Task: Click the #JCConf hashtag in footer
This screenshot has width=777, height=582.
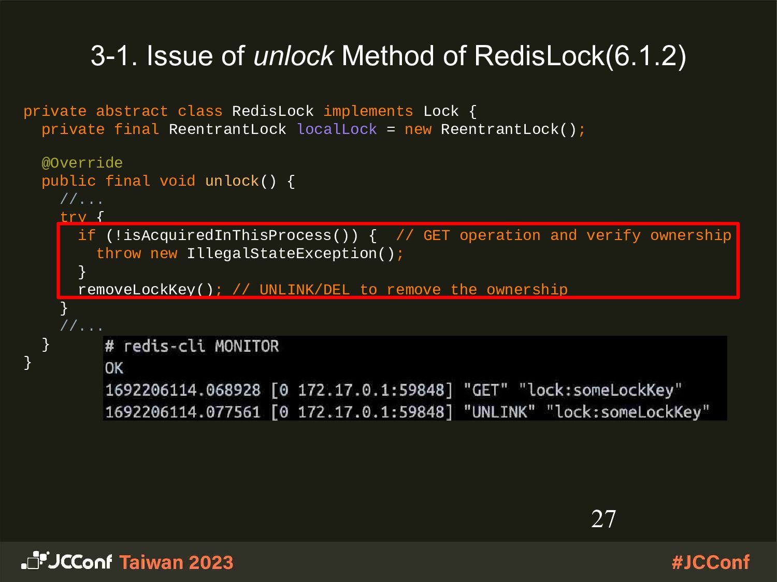Action: (x=710, y=562)
